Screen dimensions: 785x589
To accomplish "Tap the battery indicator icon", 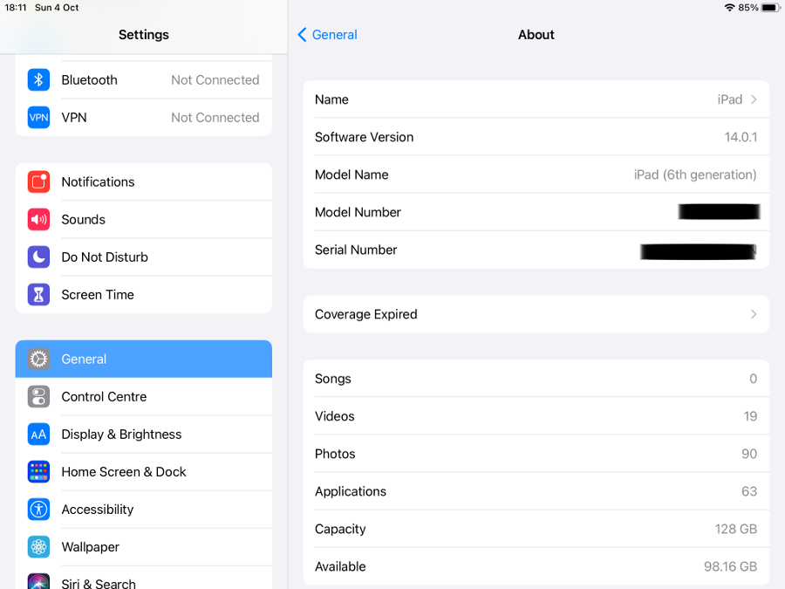I will coord(771,8).
